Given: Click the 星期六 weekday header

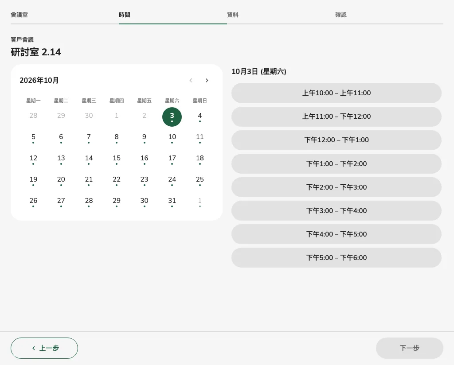Looking at the screenshot, I should pos(172,101).
